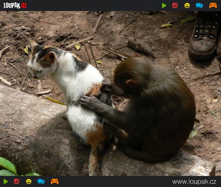This screenshot has width=221, height=187.
Task: Click the green play icon in top bar
Action: [x=164, y=6]
